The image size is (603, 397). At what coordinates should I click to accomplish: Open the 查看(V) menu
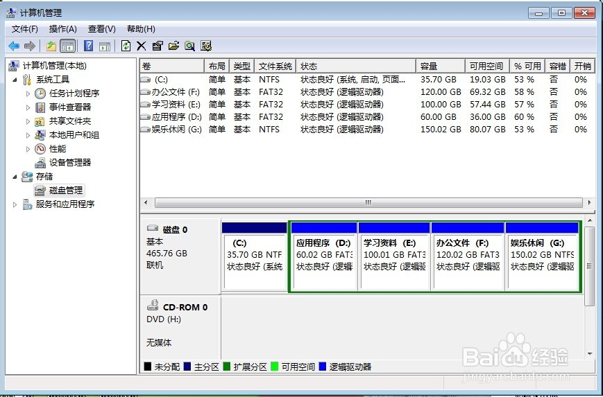(x=101, y=29)
